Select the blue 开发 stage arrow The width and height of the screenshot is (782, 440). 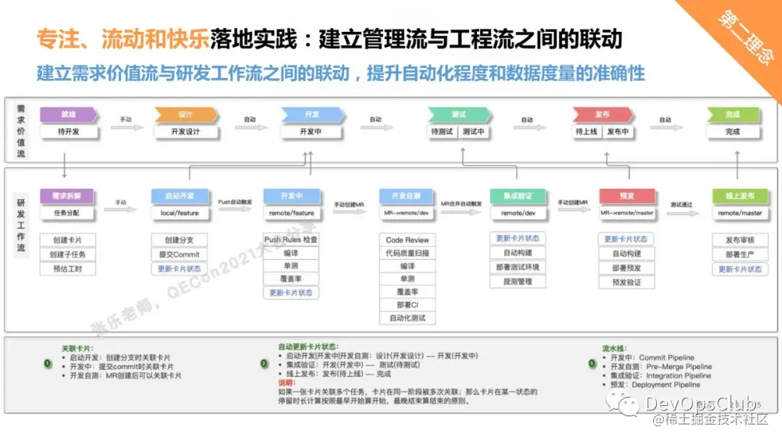(x=311, y=114)
